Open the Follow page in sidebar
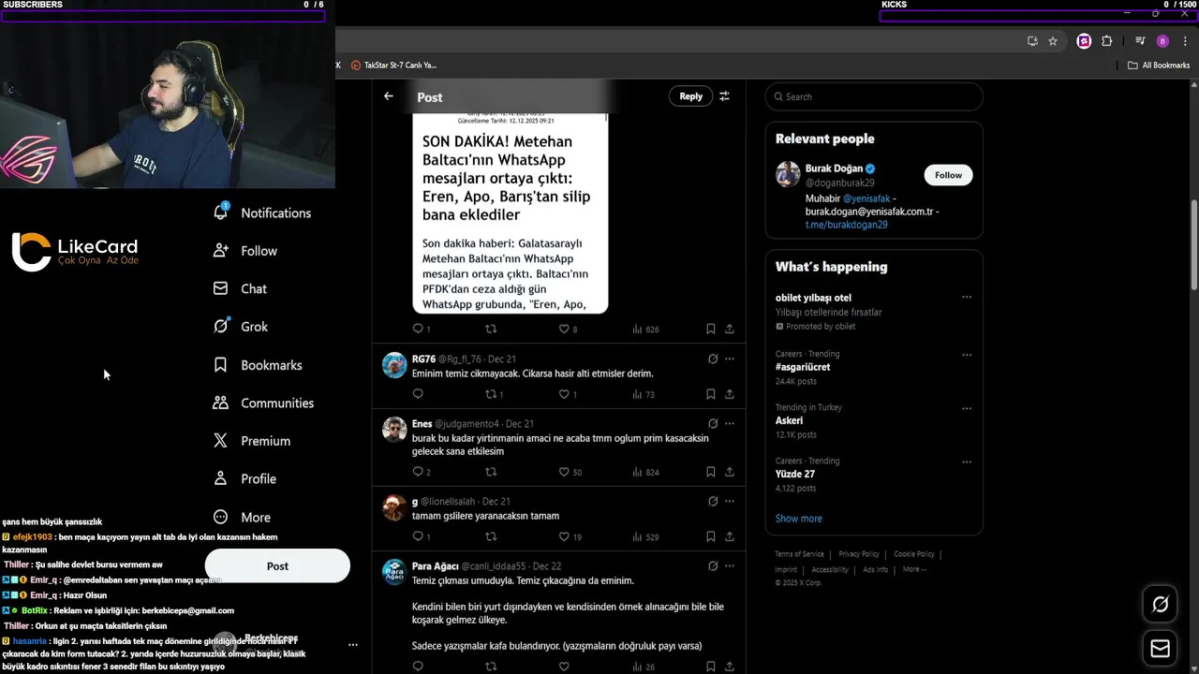 (x=245, y=251)
